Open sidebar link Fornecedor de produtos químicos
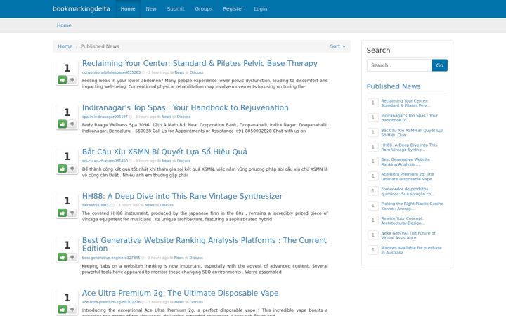 [408, 191]
